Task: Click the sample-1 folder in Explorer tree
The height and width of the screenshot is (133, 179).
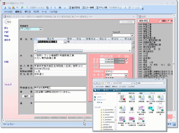Action: click(x=105, y=125)
